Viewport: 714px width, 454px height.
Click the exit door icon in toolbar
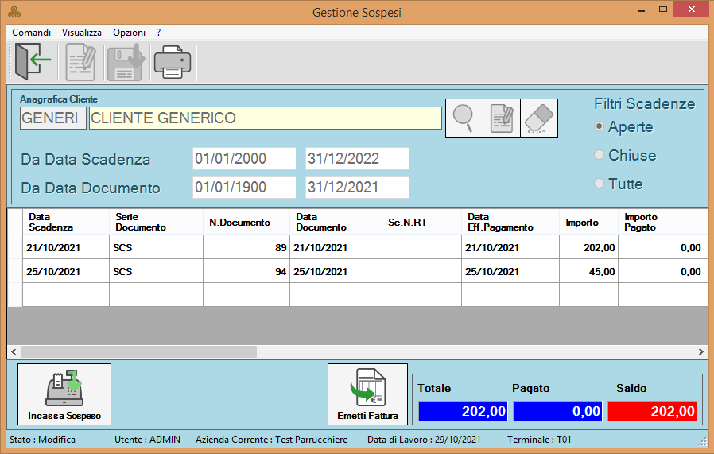33,61
